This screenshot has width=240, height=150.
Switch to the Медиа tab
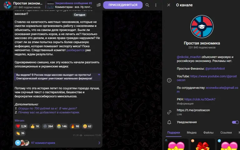[x=192, y=132]
